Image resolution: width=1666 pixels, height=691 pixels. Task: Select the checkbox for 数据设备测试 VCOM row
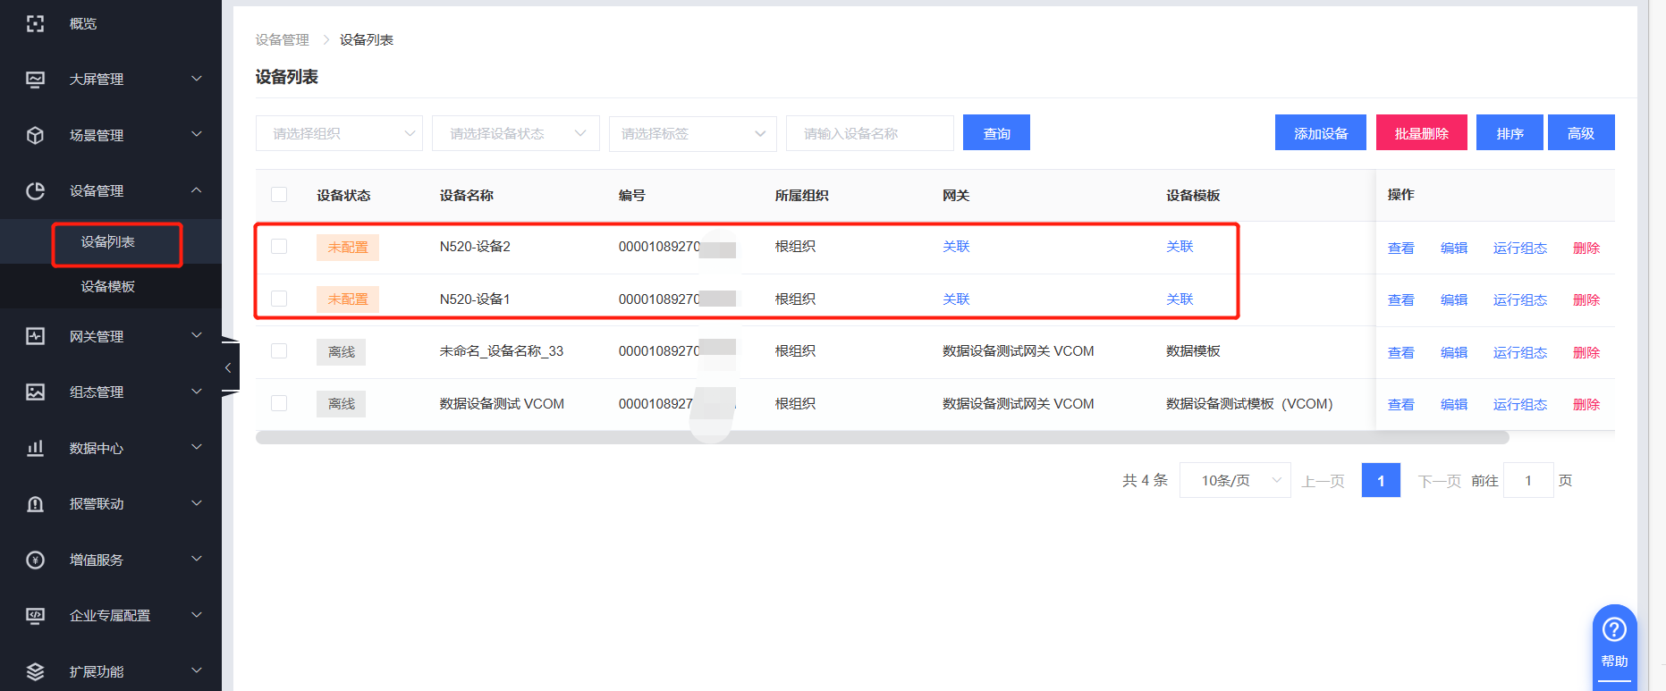pyautogui.click(x=279, y=403)
